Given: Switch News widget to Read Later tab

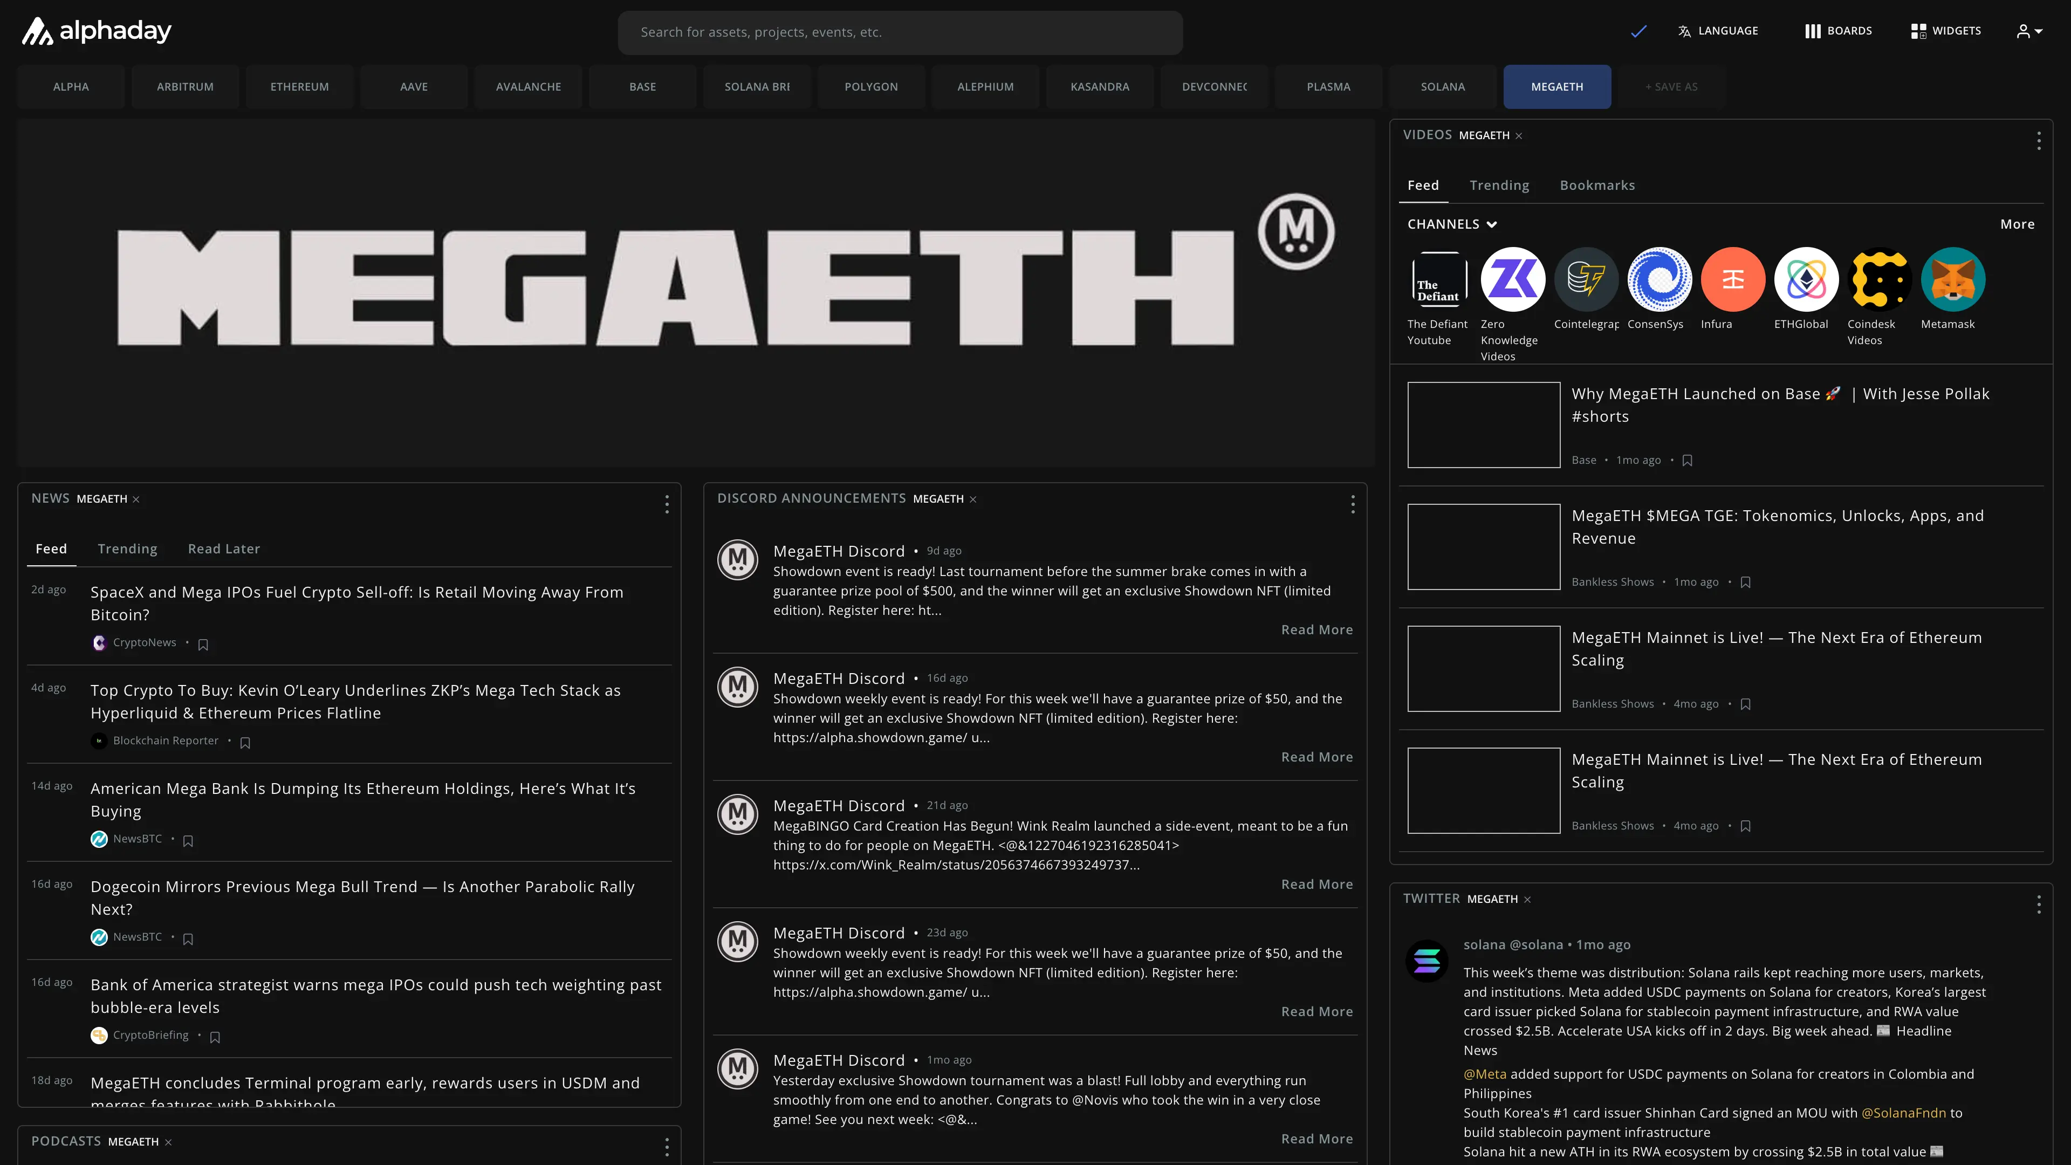Looking at the screenshot, I should [x=223, y=549].
